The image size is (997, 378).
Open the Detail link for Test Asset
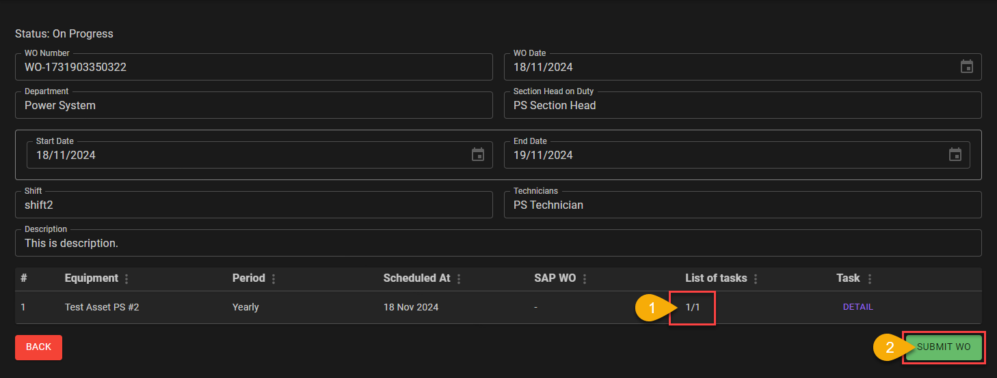858,307
